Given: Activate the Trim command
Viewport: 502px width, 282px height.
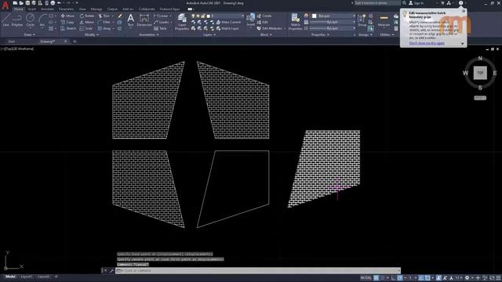Looking at the screenshot, I should pyautogui.click(x=104, y=16).
